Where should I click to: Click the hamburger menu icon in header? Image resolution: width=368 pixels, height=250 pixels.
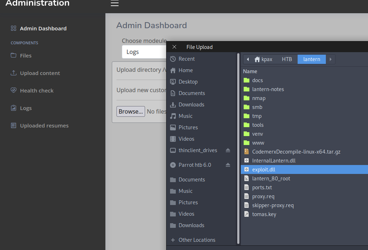114,4
